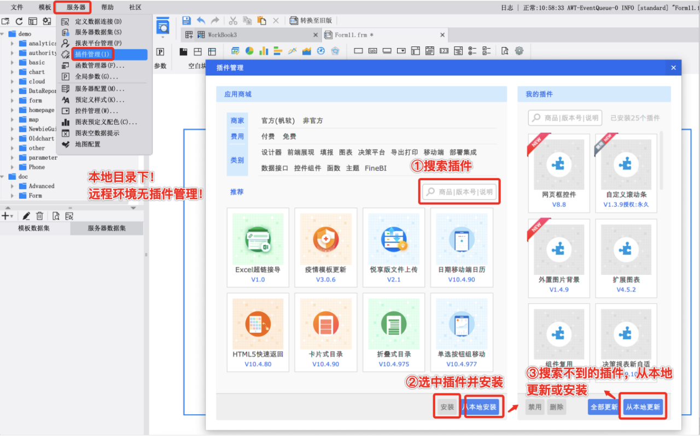Image resolution: width=700 pixels, height=436 pixels.
Task: Choose 插件管理(I) from the menu
Action: [104, 54]
